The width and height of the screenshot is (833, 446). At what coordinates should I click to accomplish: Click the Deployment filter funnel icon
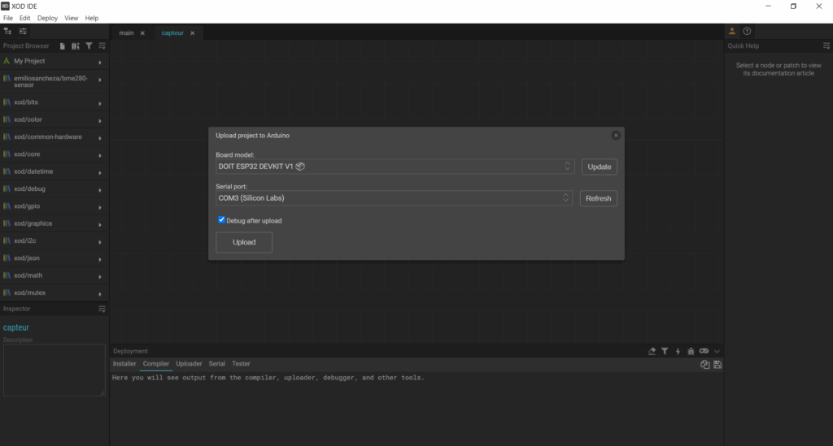pyautogui.click(x=665, y=351)
